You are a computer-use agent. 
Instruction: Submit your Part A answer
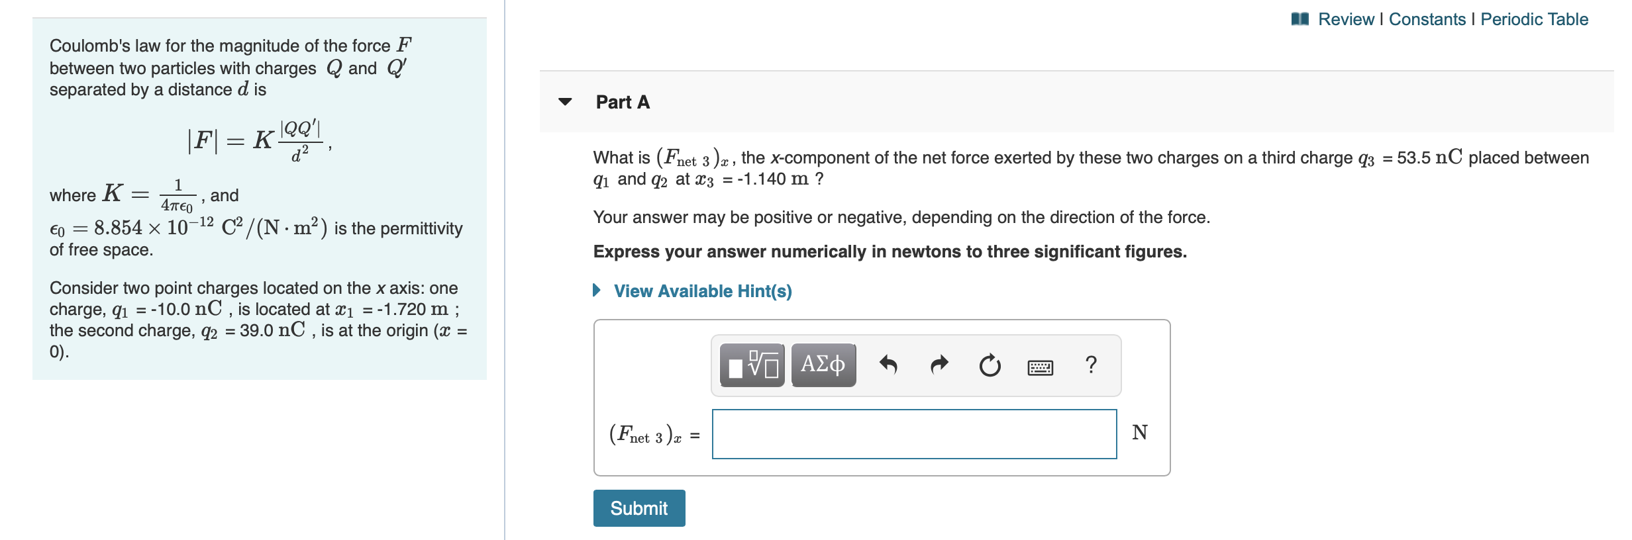(638, 508)
